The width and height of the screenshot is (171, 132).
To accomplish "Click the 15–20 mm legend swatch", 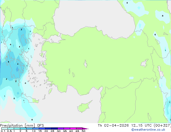I will [42, 128].
